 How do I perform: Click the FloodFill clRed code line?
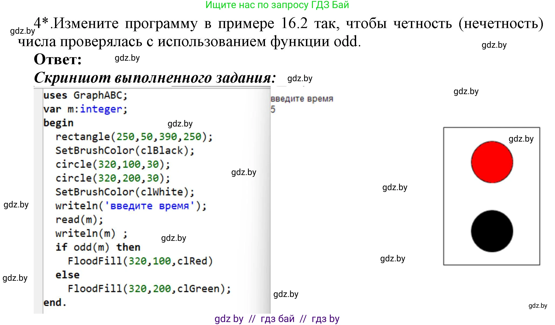pos(140,261)
